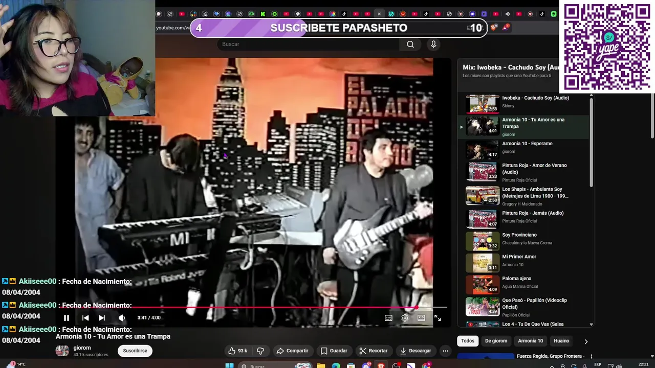Click the youtube.com address bar

pos(172,28)
